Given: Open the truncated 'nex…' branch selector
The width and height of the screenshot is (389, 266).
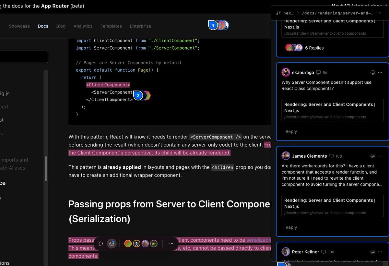Looking at the screenshot, I should tap(288, 13).
